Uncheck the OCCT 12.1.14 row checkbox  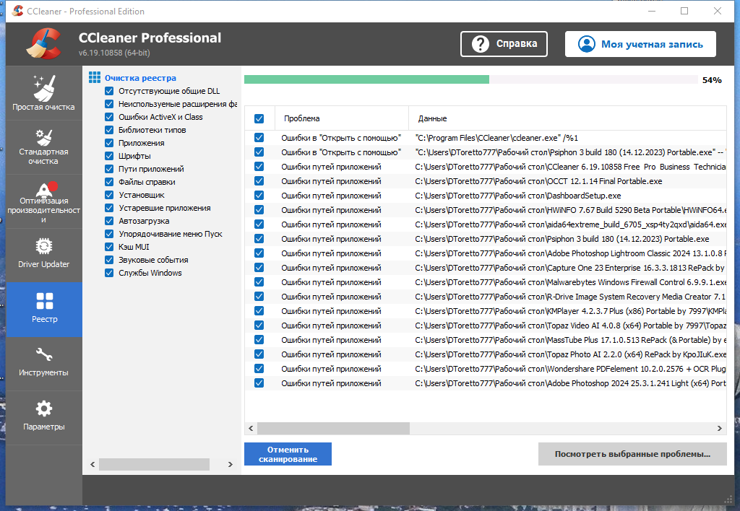(259, 181)
